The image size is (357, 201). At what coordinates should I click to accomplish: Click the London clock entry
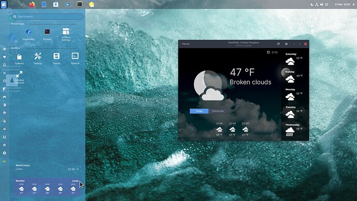tap(47, 169)
